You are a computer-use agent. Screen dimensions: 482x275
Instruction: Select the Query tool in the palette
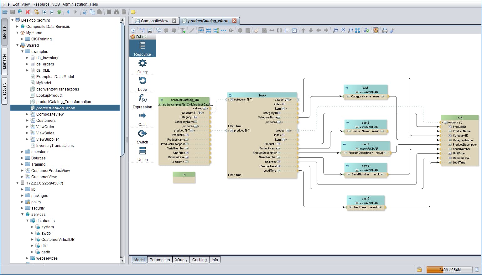click(142, 66)
